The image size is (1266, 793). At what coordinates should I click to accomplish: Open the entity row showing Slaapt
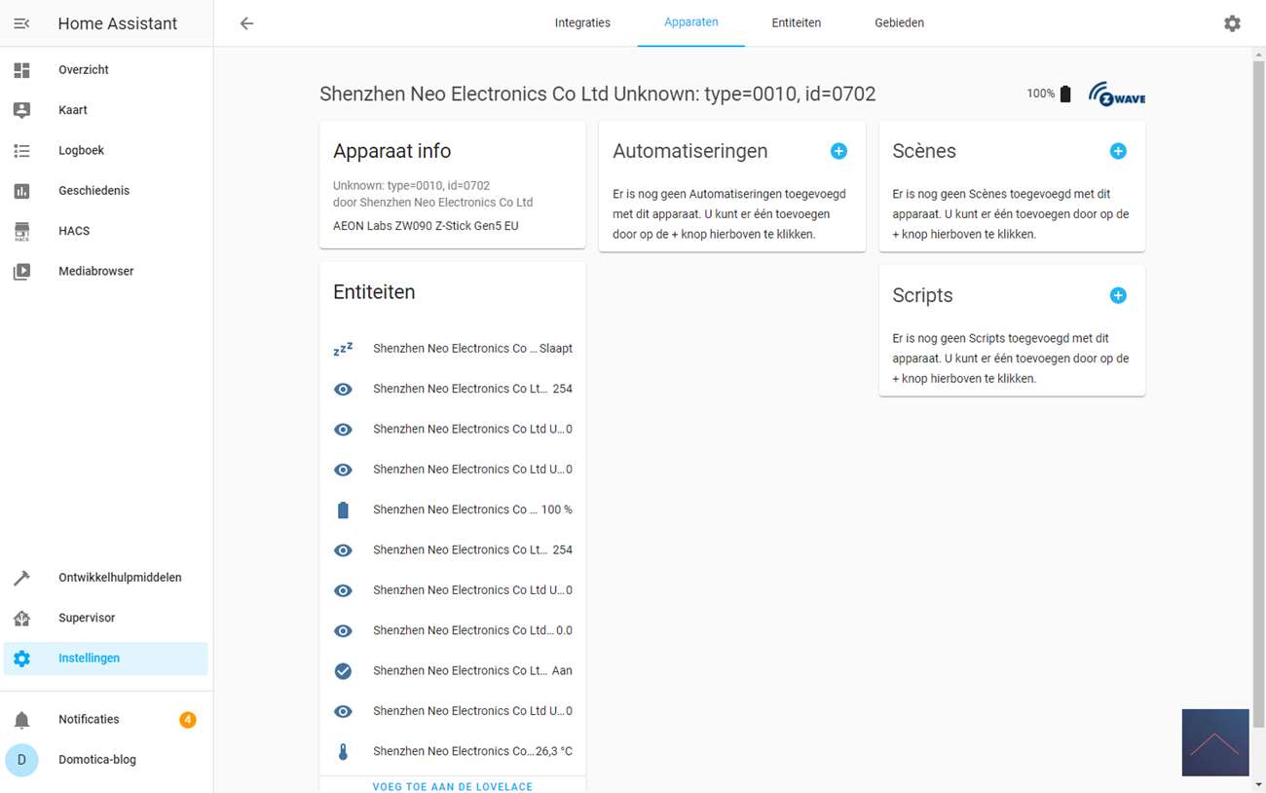pos(453,349)
